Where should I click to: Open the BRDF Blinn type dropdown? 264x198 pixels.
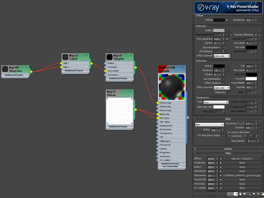pyautogui.click(x=209, y=125)
